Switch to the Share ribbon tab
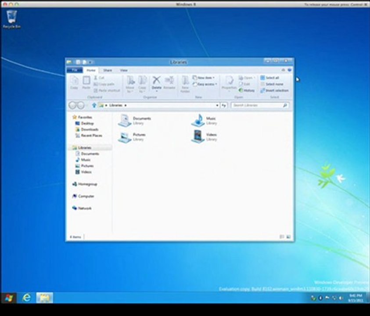 click(x=108, y=70)
